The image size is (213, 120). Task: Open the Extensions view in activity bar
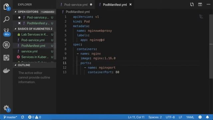6,58
